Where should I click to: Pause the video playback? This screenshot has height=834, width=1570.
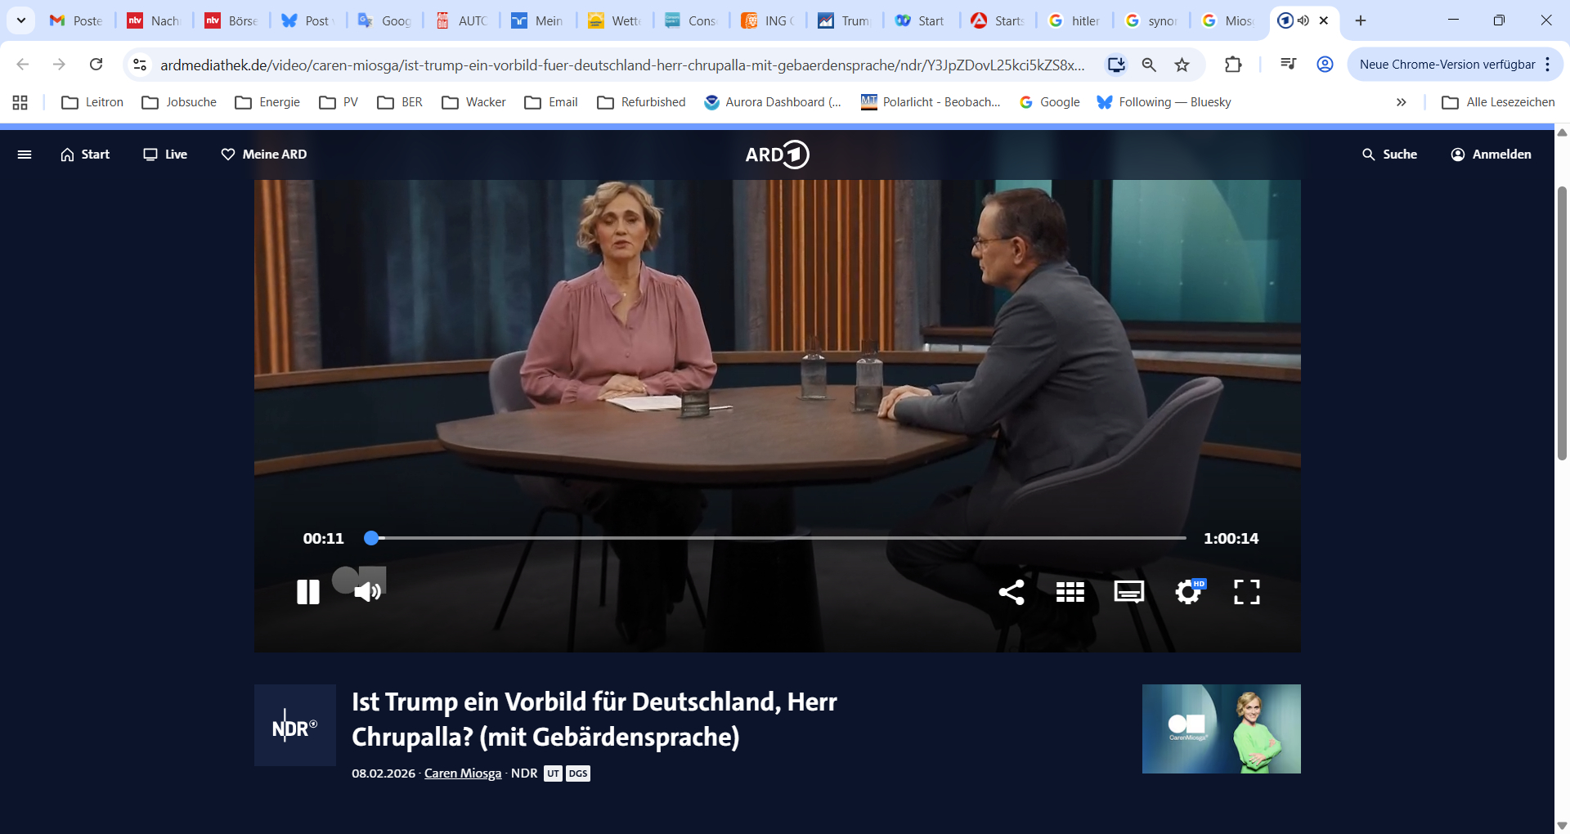point(307,591)
